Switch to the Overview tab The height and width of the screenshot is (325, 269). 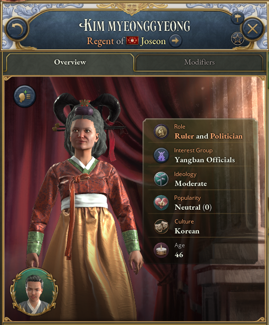70,62
